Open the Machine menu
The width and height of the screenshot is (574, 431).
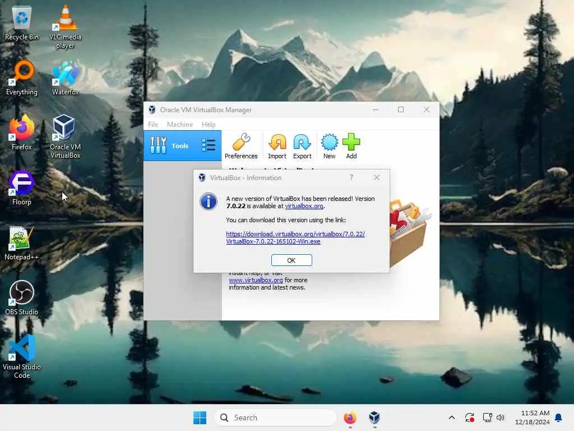click(x=180, y=124)
